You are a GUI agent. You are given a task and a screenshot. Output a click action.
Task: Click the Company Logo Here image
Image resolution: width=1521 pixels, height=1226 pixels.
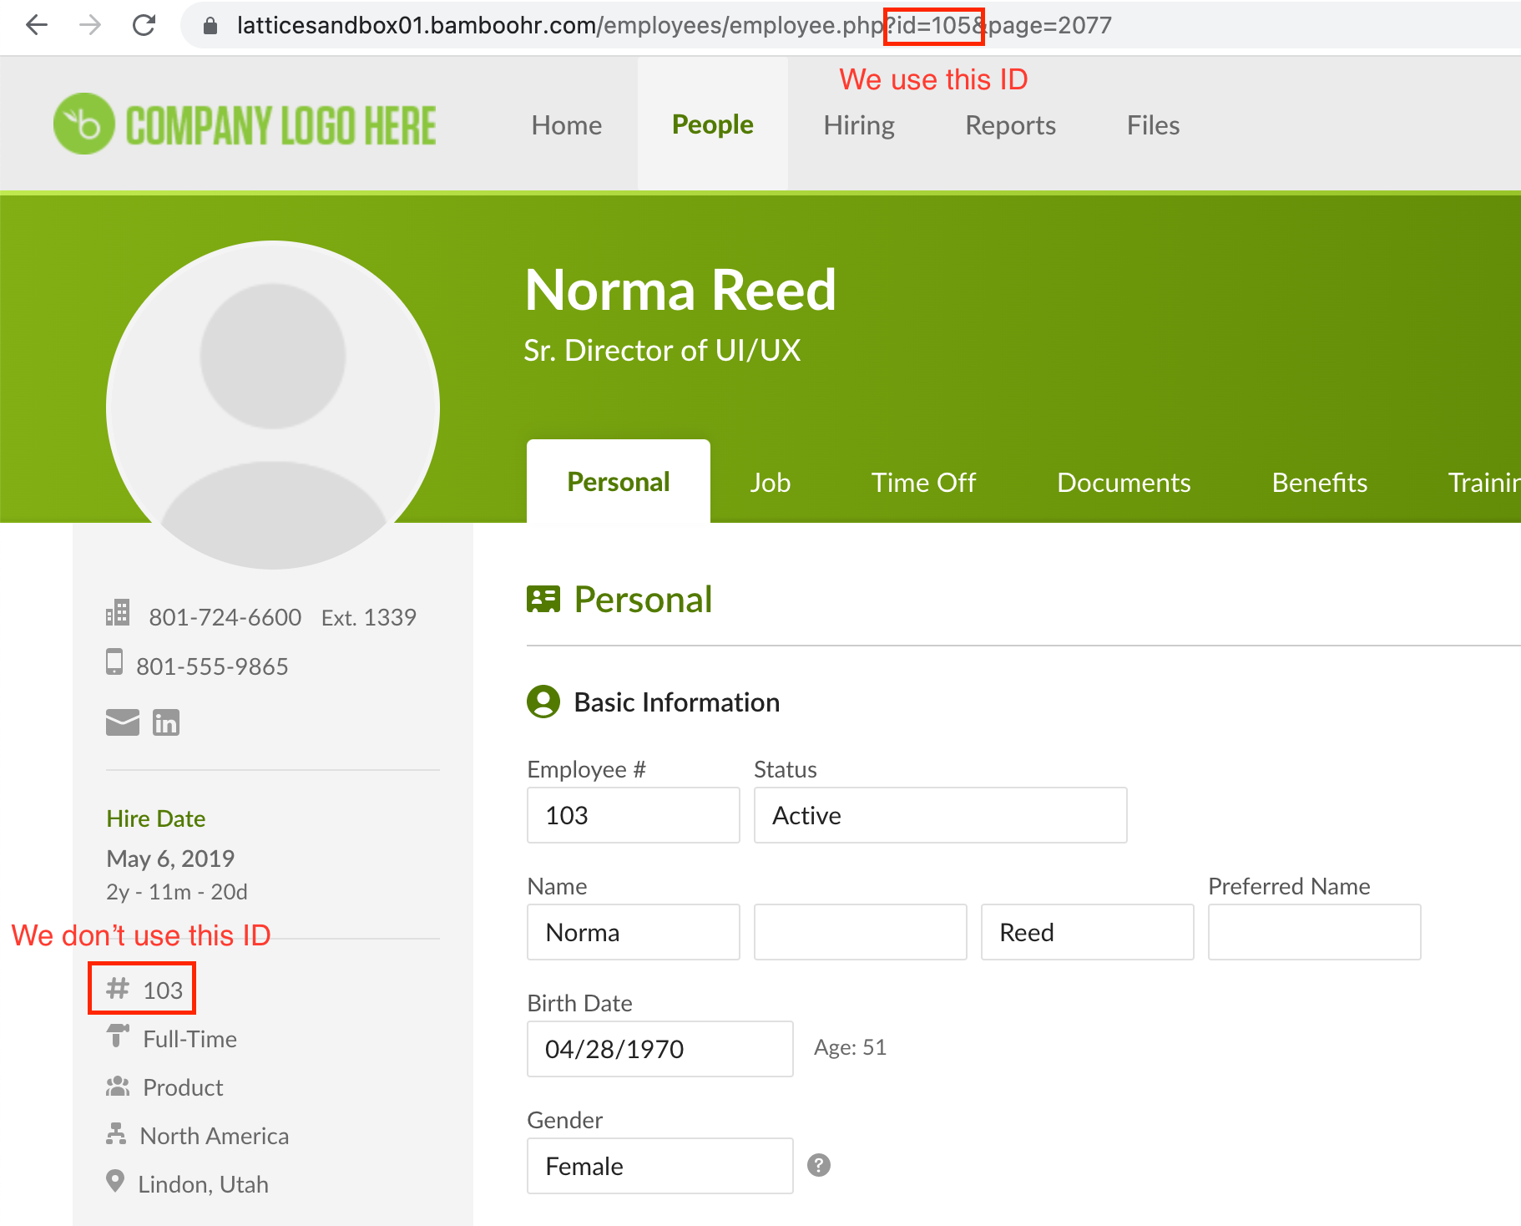click(x=245, y=124)
